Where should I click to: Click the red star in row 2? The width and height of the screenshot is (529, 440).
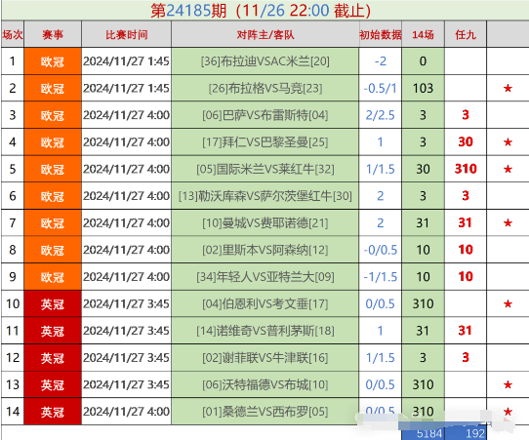(x=508, y=89)
